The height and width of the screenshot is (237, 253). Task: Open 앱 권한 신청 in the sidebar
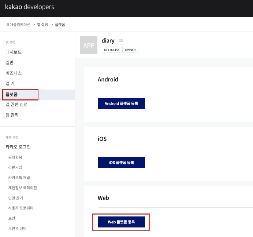(x=16, y=104)
